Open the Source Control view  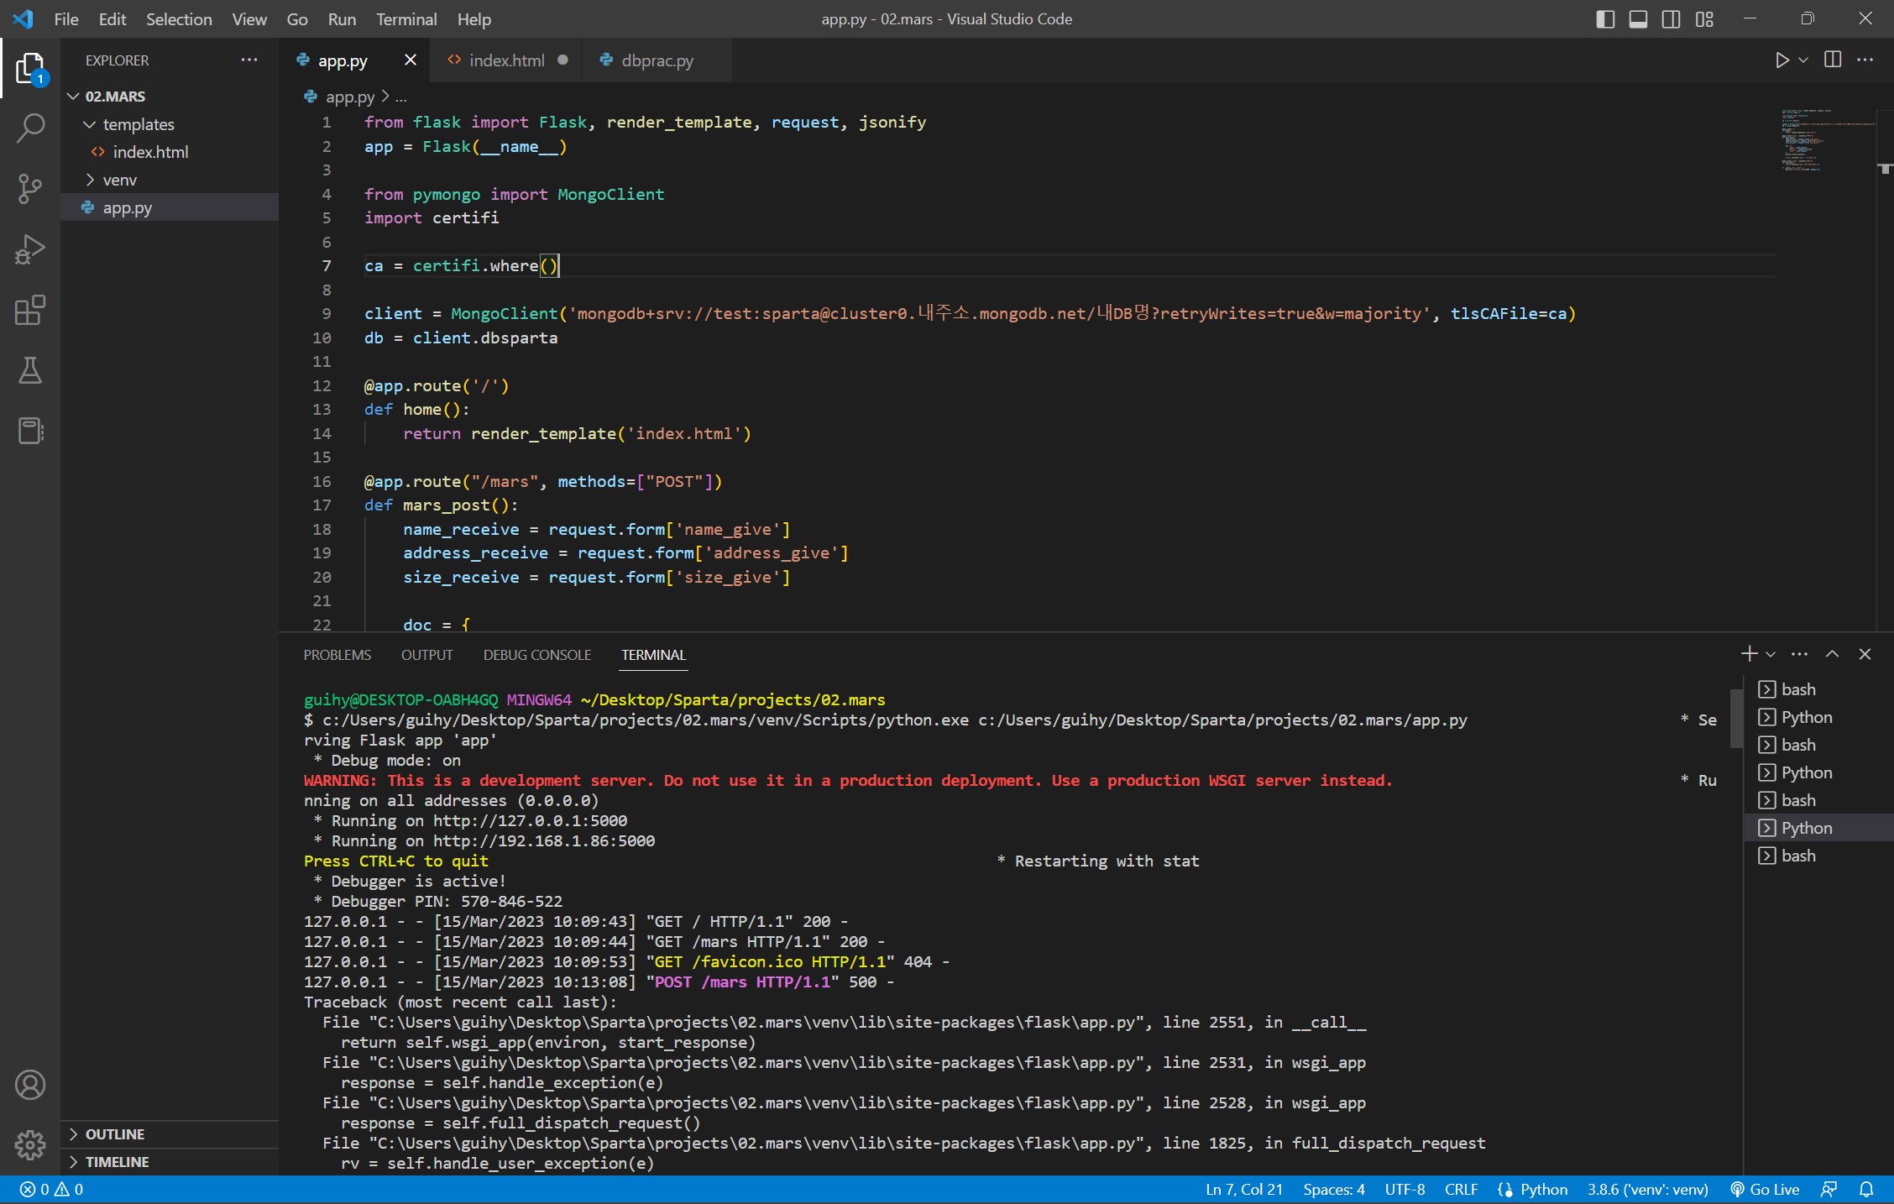tap(30, 189)
